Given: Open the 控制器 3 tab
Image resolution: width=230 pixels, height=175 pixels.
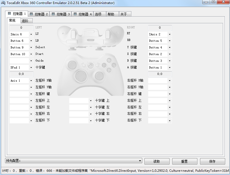Looking at the screenshot, I should click(60, 14).
